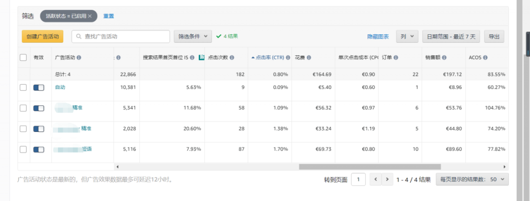The image size is (530, 201).
Task: Go to previous results page arrow
Action: [x=375, y=179]
